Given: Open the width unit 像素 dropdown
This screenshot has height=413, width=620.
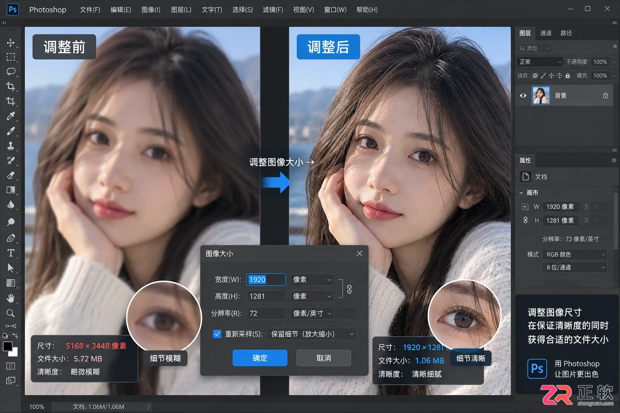Looking at the screenshot, I should [312, 280].
